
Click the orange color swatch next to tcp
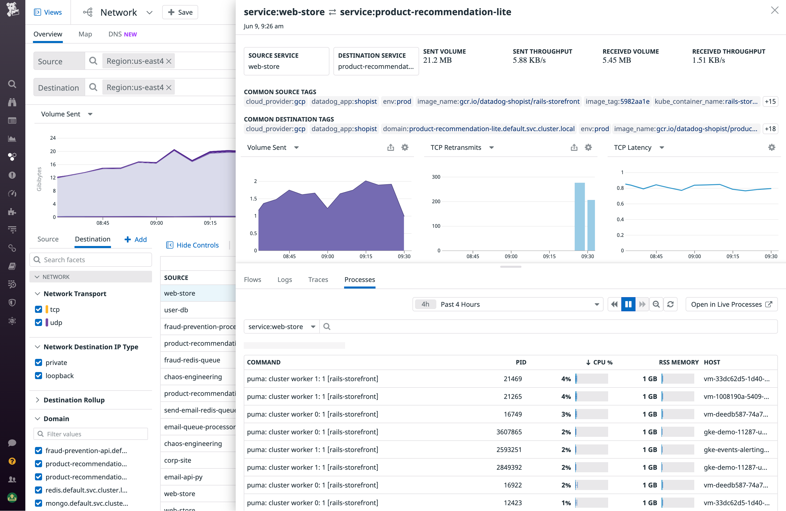47,310
